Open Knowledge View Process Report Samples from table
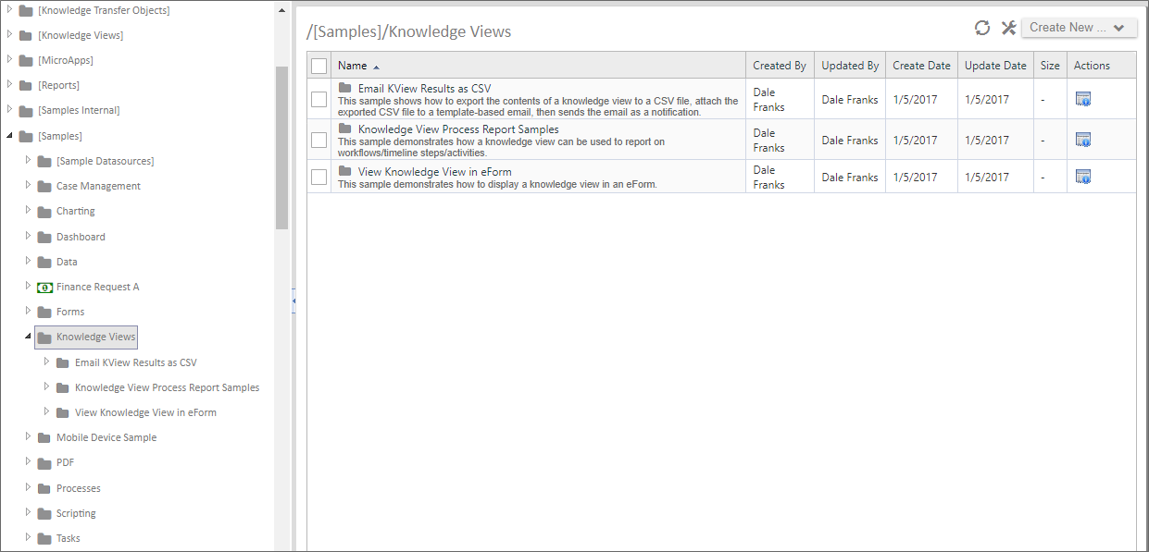Screen dimensions: 1149x552 pos(458,129)
